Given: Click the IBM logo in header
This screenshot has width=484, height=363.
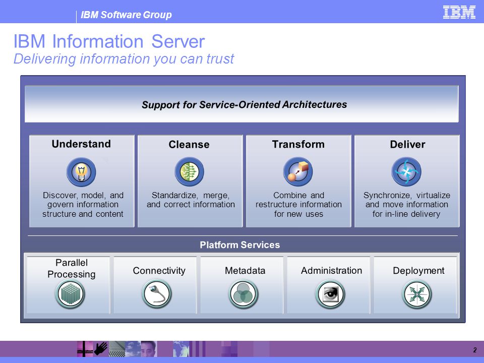Looking at the screenshot, I should (459, 12).
